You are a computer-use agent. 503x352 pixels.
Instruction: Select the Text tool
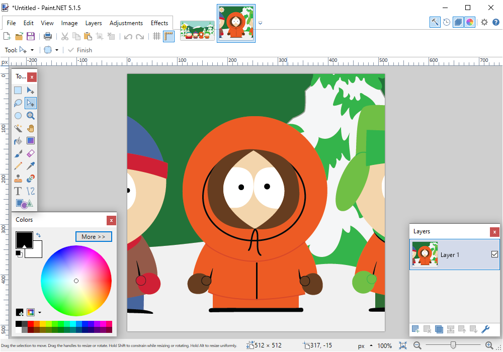tap(18, 191)
